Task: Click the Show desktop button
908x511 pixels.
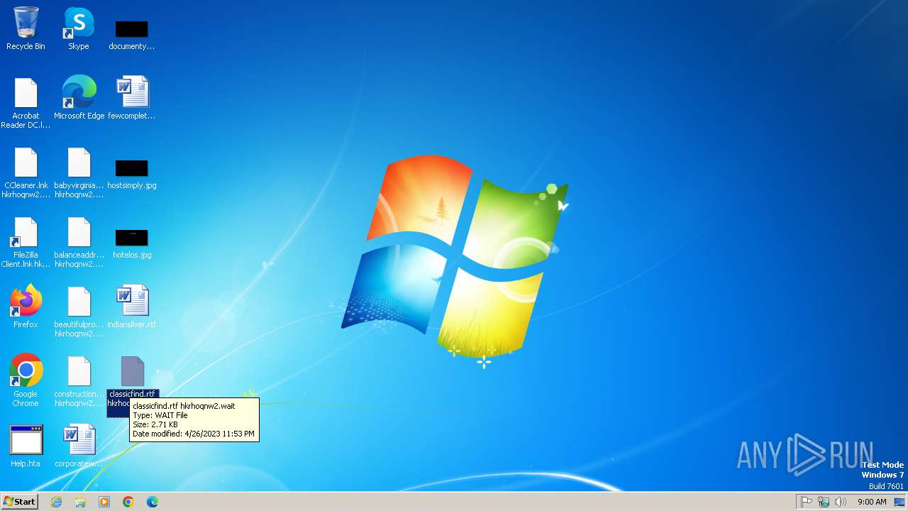Action: coord(899,502)
